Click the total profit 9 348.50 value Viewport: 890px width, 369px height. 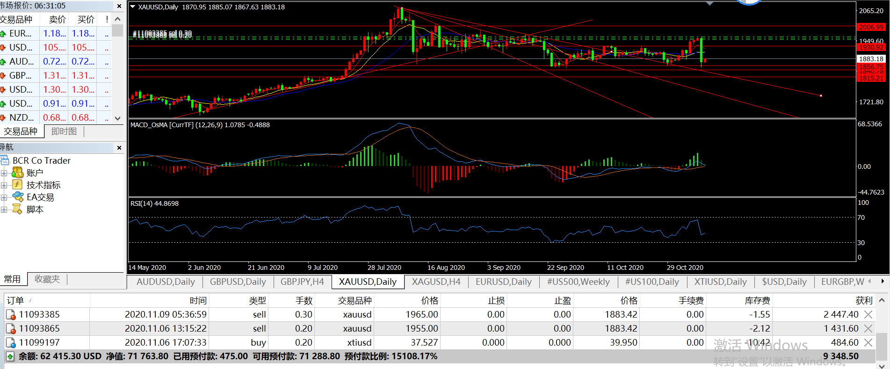click(x=841, y=356)
